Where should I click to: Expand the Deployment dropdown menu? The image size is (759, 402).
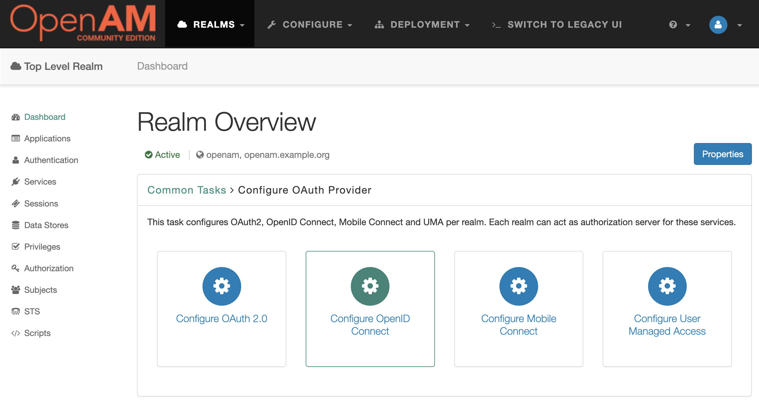422,24
